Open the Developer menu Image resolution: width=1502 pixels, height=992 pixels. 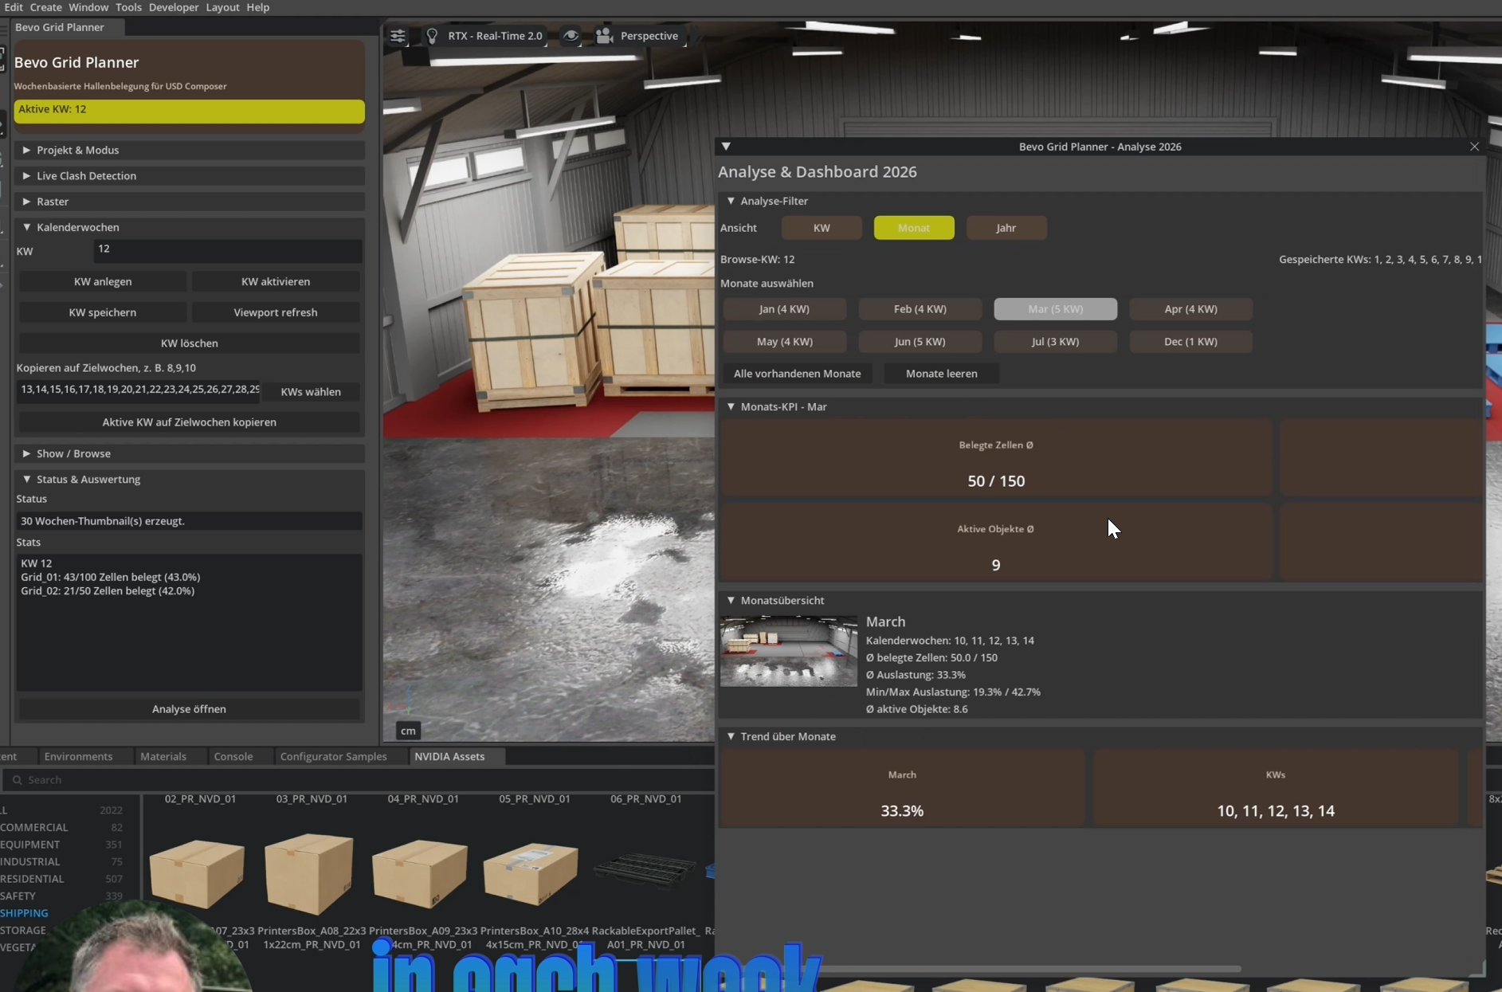pyautogui.click(x=174, y=7)
